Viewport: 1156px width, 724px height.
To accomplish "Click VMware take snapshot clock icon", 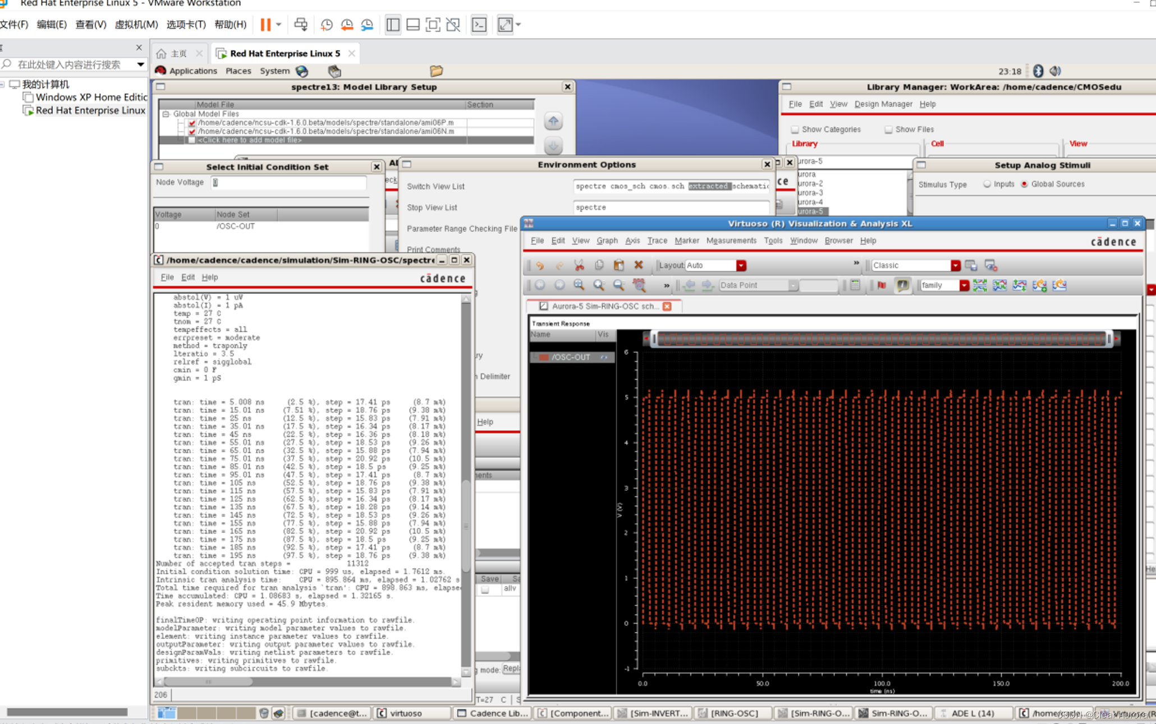I will point(326,24).
